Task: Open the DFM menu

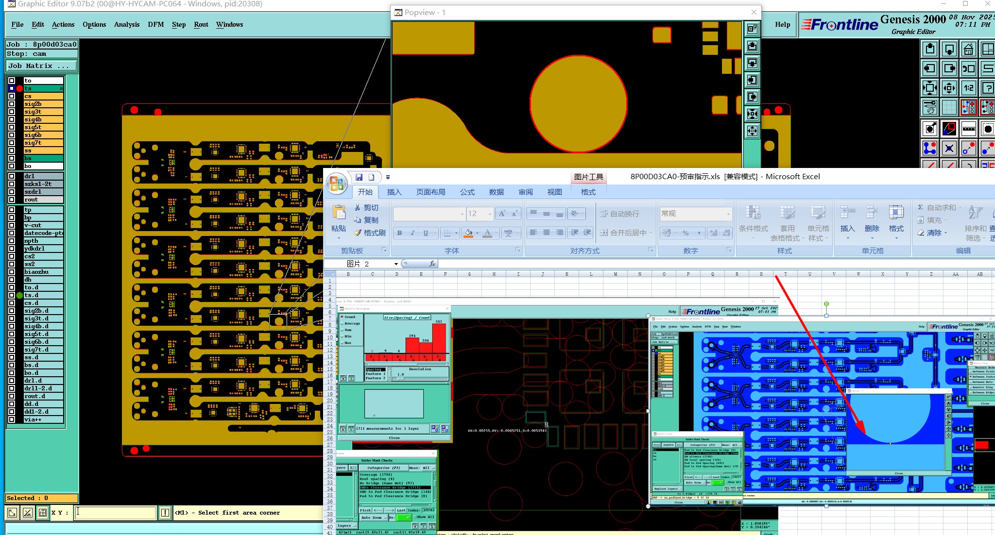Action: click(x=155, y=24)
